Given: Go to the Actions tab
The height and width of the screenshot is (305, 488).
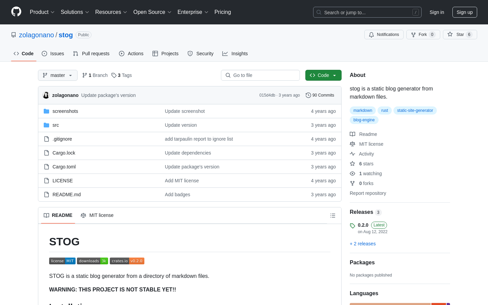Looking at the screenshot, I should tap(131, 54).
